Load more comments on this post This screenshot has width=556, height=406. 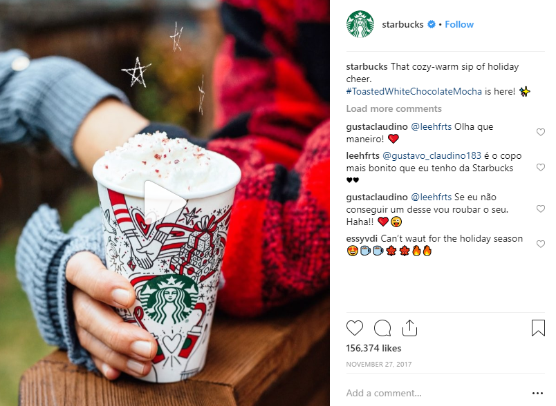point(393,108)
